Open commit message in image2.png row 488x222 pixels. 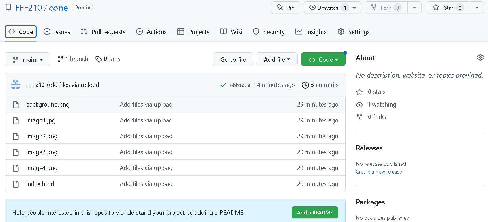pyautogui.click(x=146, y=136)
